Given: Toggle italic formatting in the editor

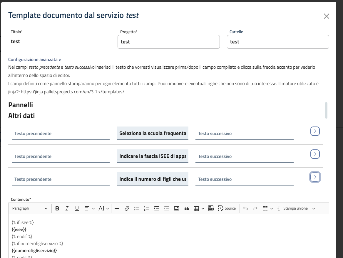Looking at the screenshot, I should pos(67,208).
